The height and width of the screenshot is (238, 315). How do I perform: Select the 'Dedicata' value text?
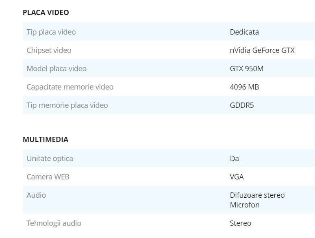244,32
